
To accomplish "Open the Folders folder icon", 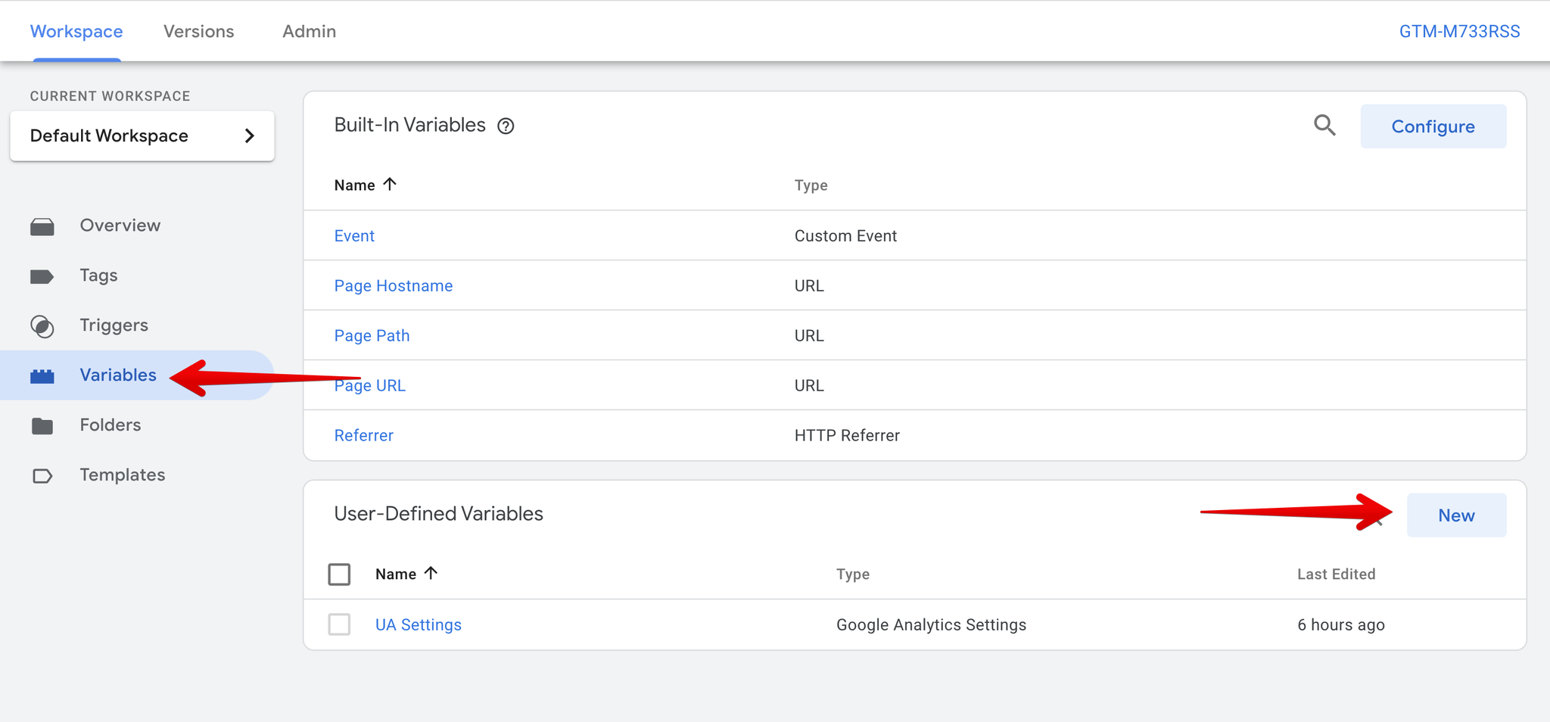I will tap(42, 426).
